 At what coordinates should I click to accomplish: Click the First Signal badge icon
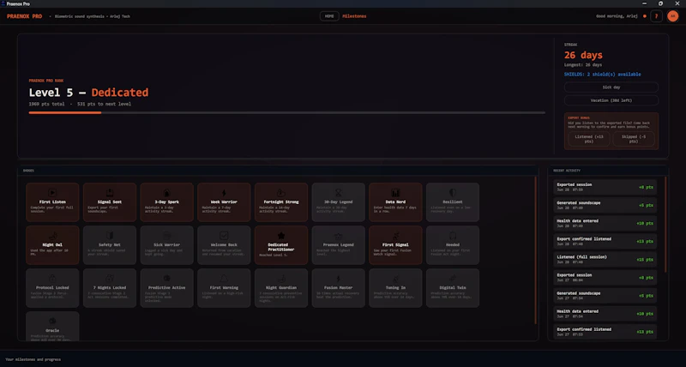coord(395,235)
